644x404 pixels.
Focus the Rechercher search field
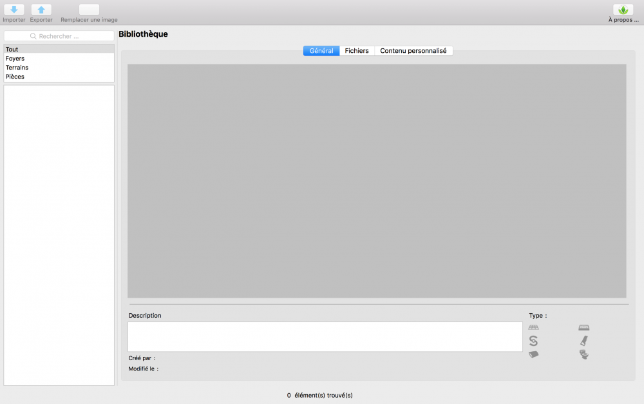coord(59,36)
